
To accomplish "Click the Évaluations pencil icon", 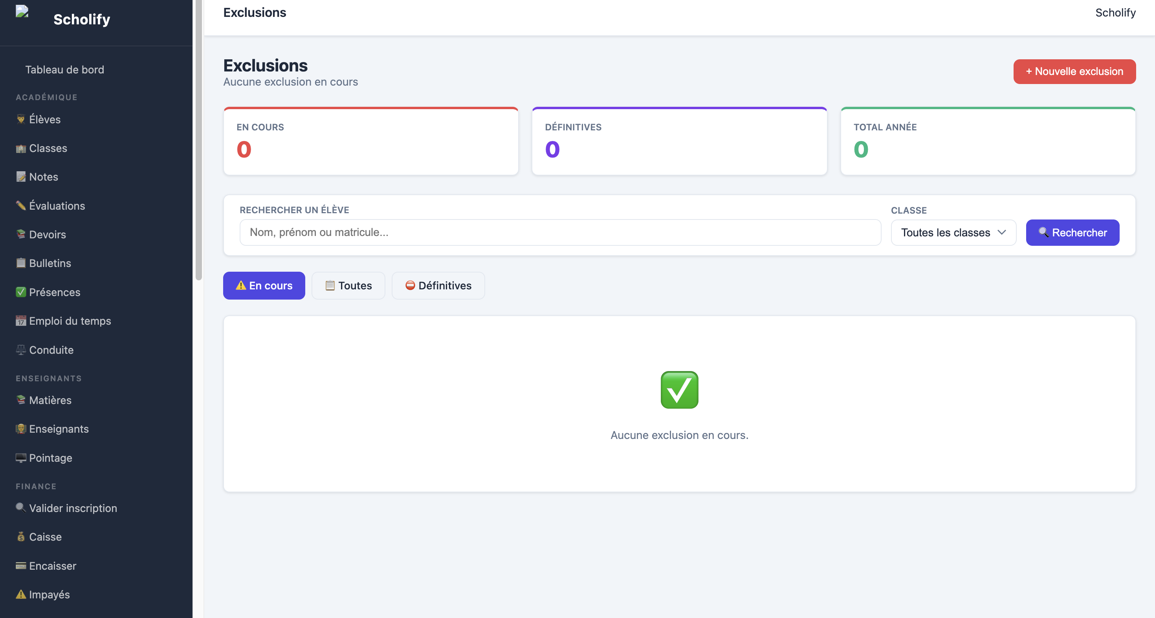I will pyautogui.click(x=20, y=206).
